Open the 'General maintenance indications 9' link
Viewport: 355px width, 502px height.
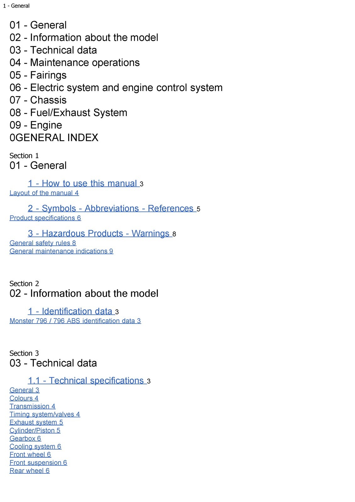point(62,251)
